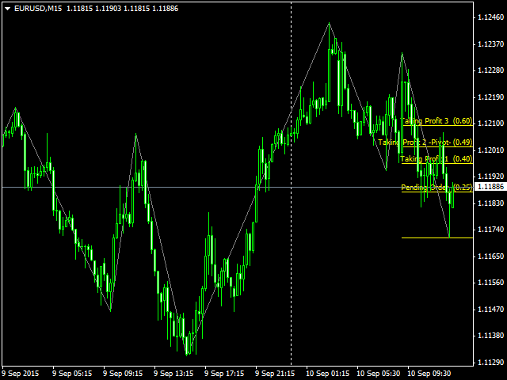
Task: Click the 1.12460 price axis label
Action: point(491,17)
